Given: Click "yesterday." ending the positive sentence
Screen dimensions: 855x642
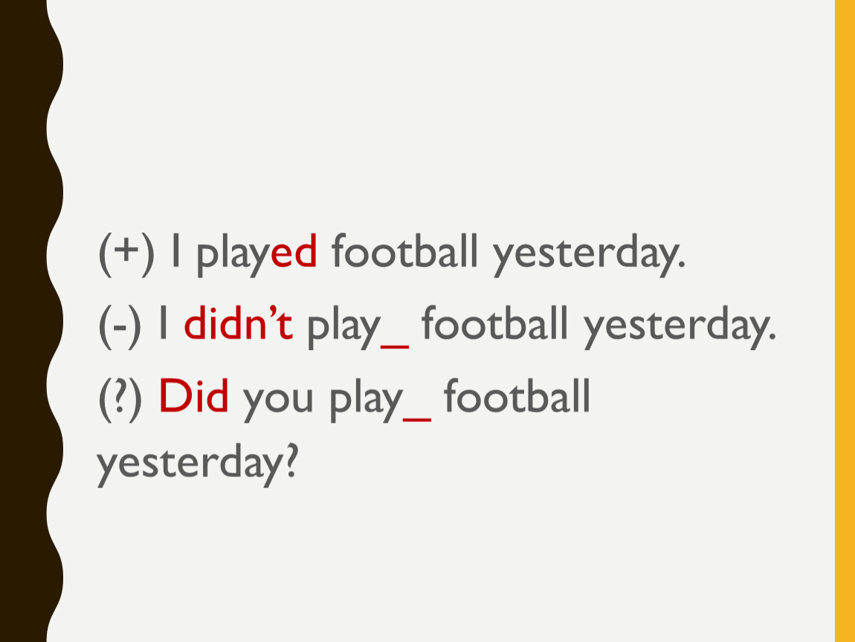Looking at the screenshot, I should point(588,256).
